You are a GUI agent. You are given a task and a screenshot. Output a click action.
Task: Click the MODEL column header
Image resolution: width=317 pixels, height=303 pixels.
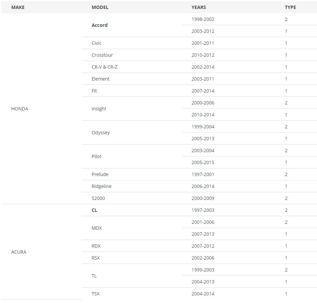coord(100,7)
